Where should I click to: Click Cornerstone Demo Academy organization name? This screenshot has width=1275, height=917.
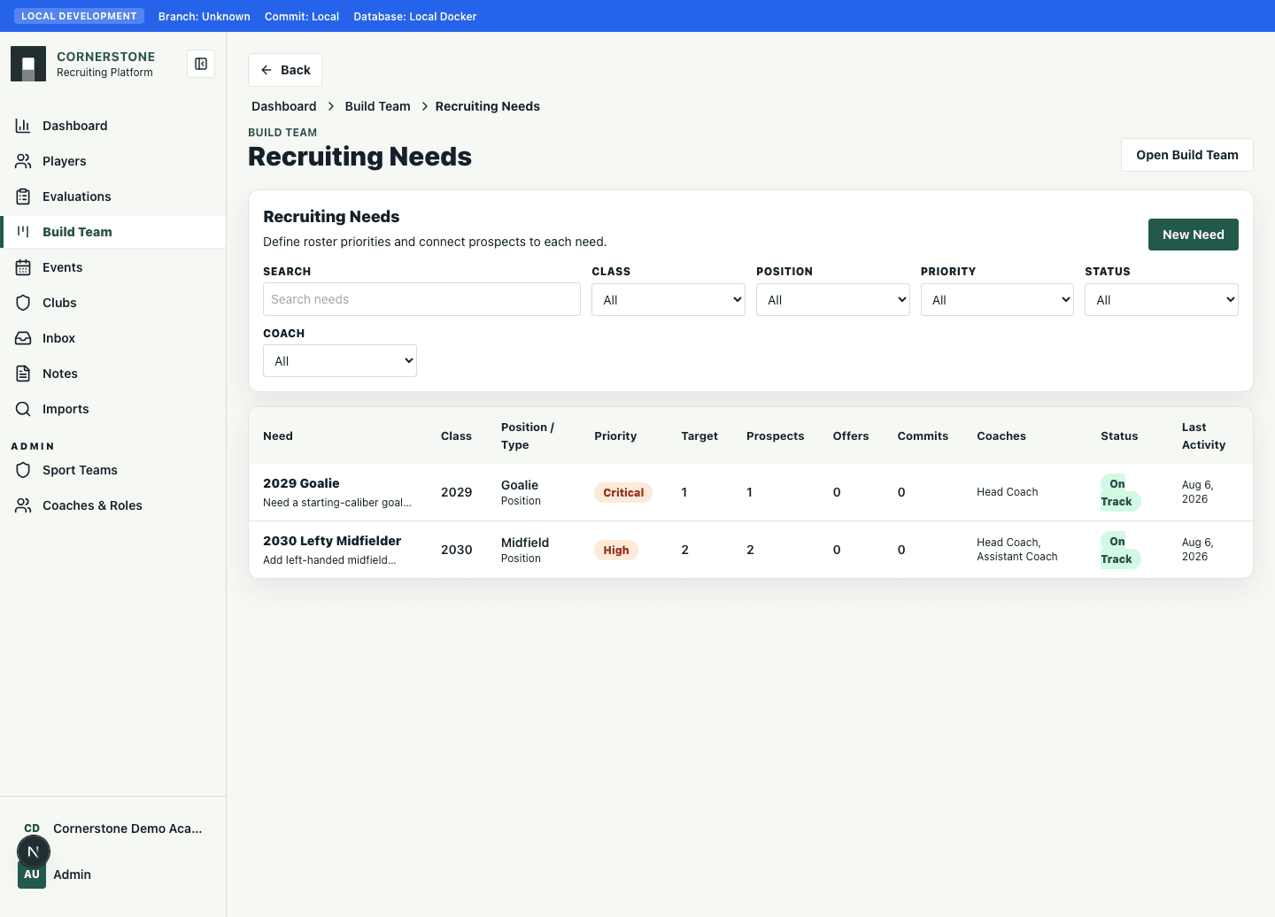click(x=127, y=828)
